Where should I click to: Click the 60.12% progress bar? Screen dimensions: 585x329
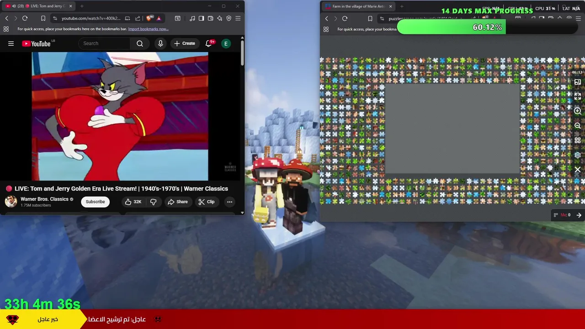tap(488, 27)
